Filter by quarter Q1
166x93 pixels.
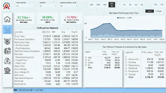coord(124,5)
